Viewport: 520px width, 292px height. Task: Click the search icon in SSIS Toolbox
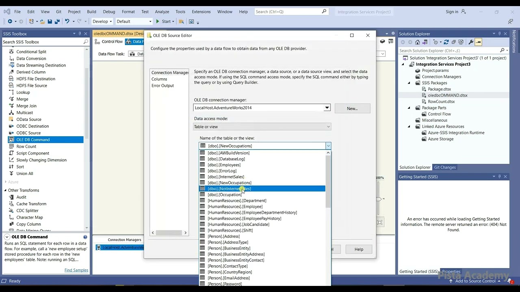coord(86,42)
